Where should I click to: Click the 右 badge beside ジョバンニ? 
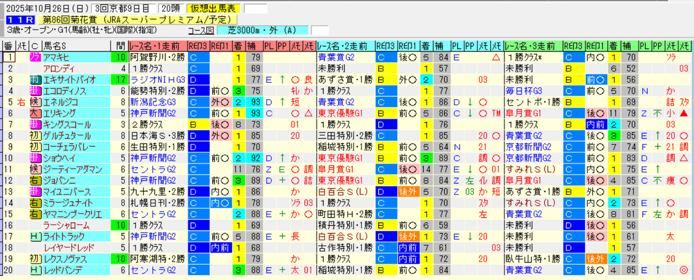[34, 180]
